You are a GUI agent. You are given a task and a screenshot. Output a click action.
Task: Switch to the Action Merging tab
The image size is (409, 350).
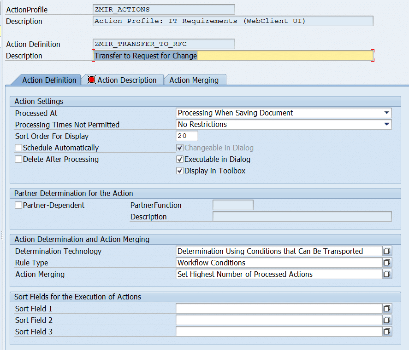pos(194,80)
